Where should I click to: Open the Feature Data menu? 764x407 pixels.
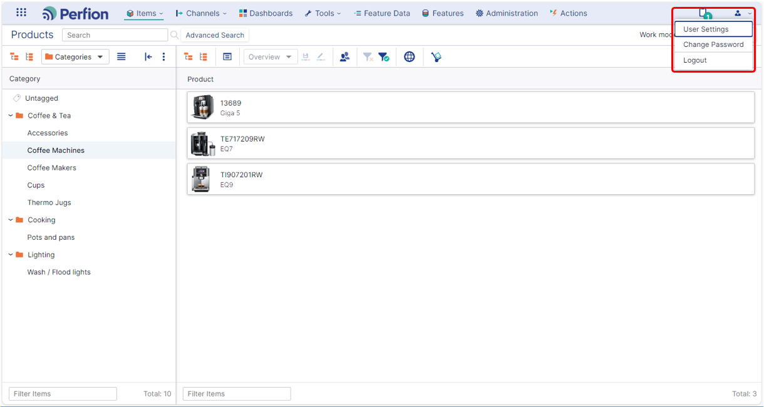click(381, 13)
